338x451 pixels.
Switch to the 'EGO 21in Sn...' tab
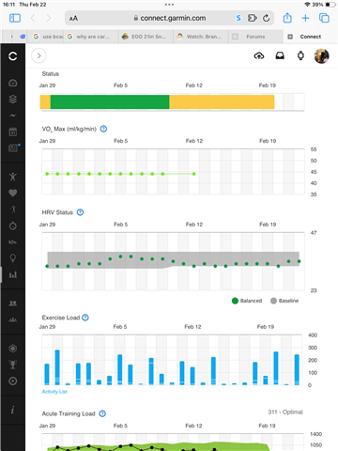(146, 37)
